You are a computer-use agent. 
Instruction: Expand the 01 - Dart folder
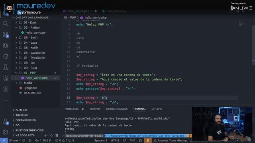16,23
